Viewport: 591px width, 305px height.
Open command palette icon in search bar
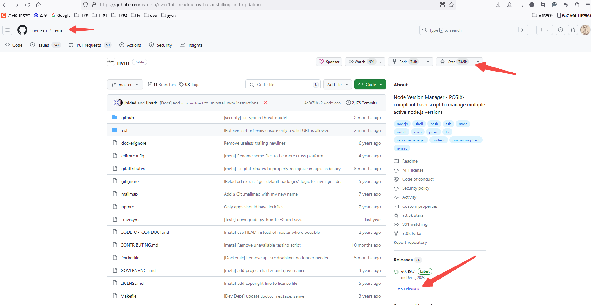pos(523,30)
